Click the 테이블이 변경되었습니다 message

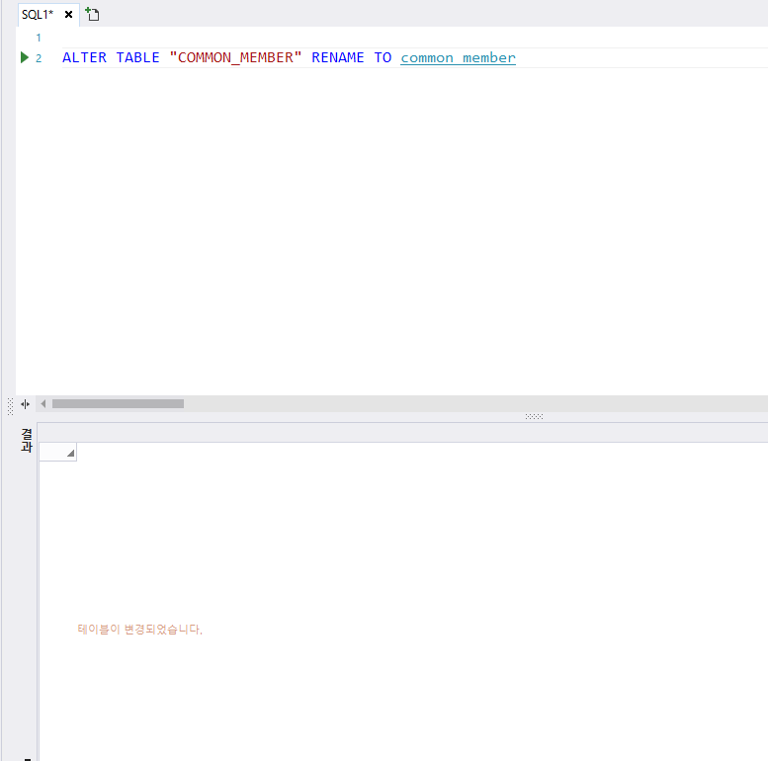[139, 630]
